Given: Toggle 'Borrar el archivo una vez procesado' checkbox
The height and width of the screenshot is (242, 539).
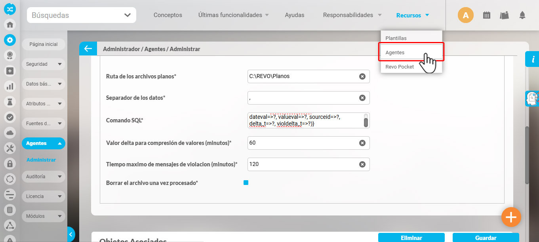Looking at the screenshot, I should coord(246,183).
